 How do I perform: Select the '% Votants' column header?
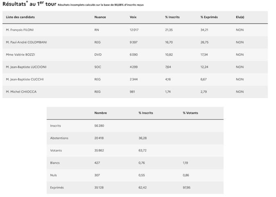pyautogui.click(x=191, y=113)
